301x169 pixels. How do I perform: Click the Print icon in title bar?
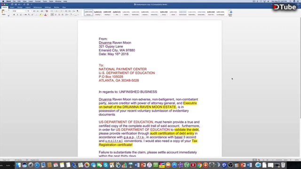[28, 4]
